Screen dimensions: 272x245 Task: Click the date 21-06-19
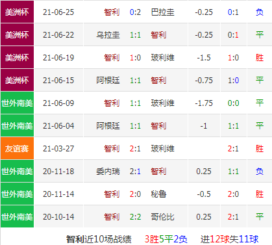(x=58, y=58)
